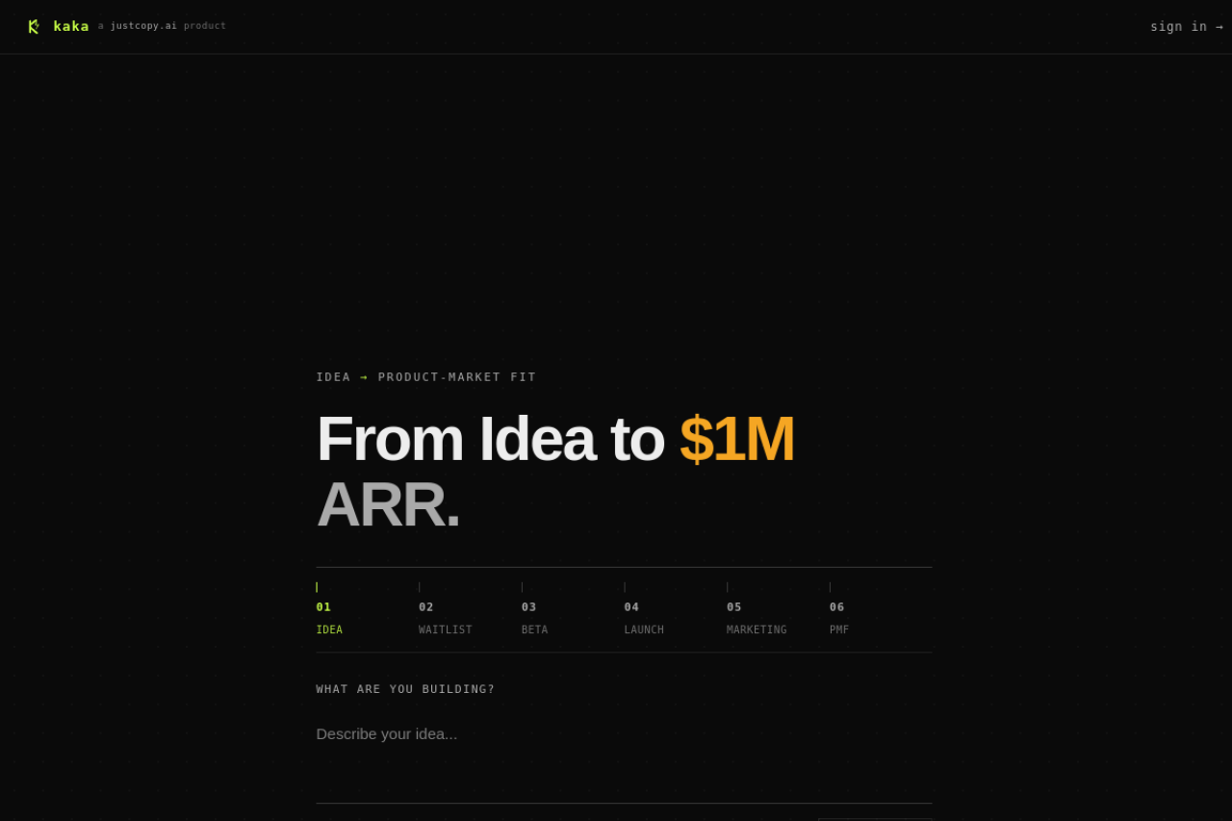Click the $1M highlighted heading text
The height and width of the screenshot is (821, 1232).
coord(737,439)
